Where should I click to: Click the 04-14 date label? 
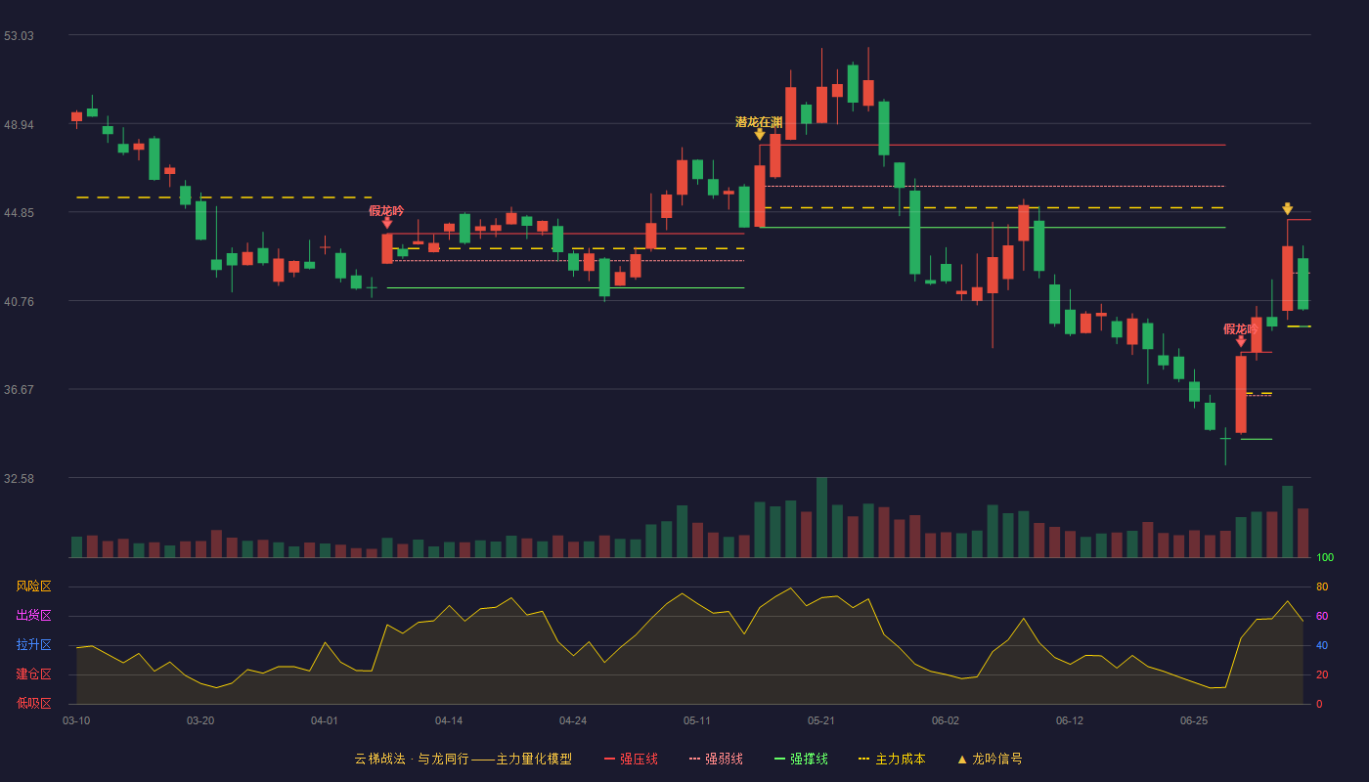coord(449,720)
